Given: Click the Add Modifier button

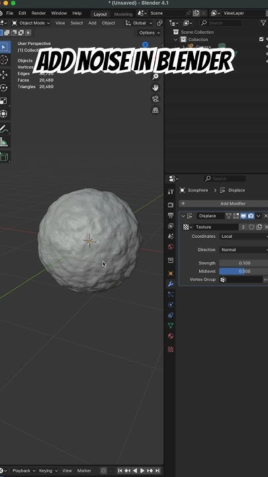Looking at the screenshot, I should (224, 203).
